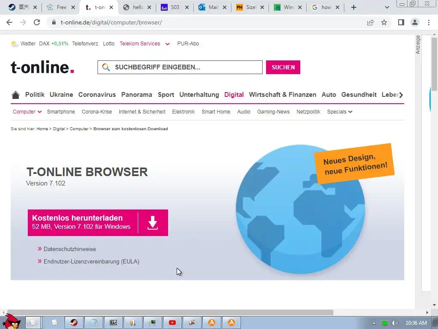438x329 pixels.
Task: Show more sections with right arrow
Action: click(401, 95)
